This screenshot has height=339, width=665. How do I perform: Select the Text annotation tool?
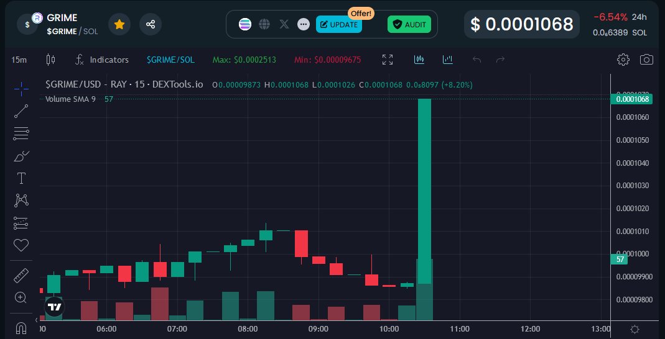coord(21,178)
